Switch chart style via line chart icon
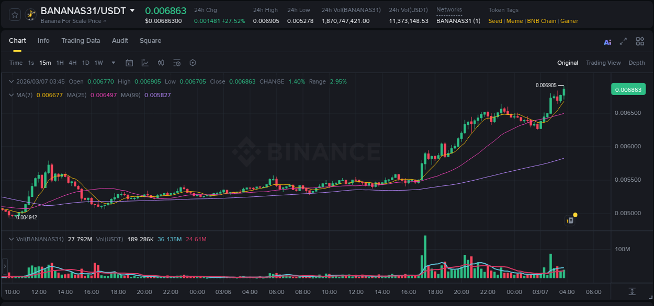 click(144, 63)
